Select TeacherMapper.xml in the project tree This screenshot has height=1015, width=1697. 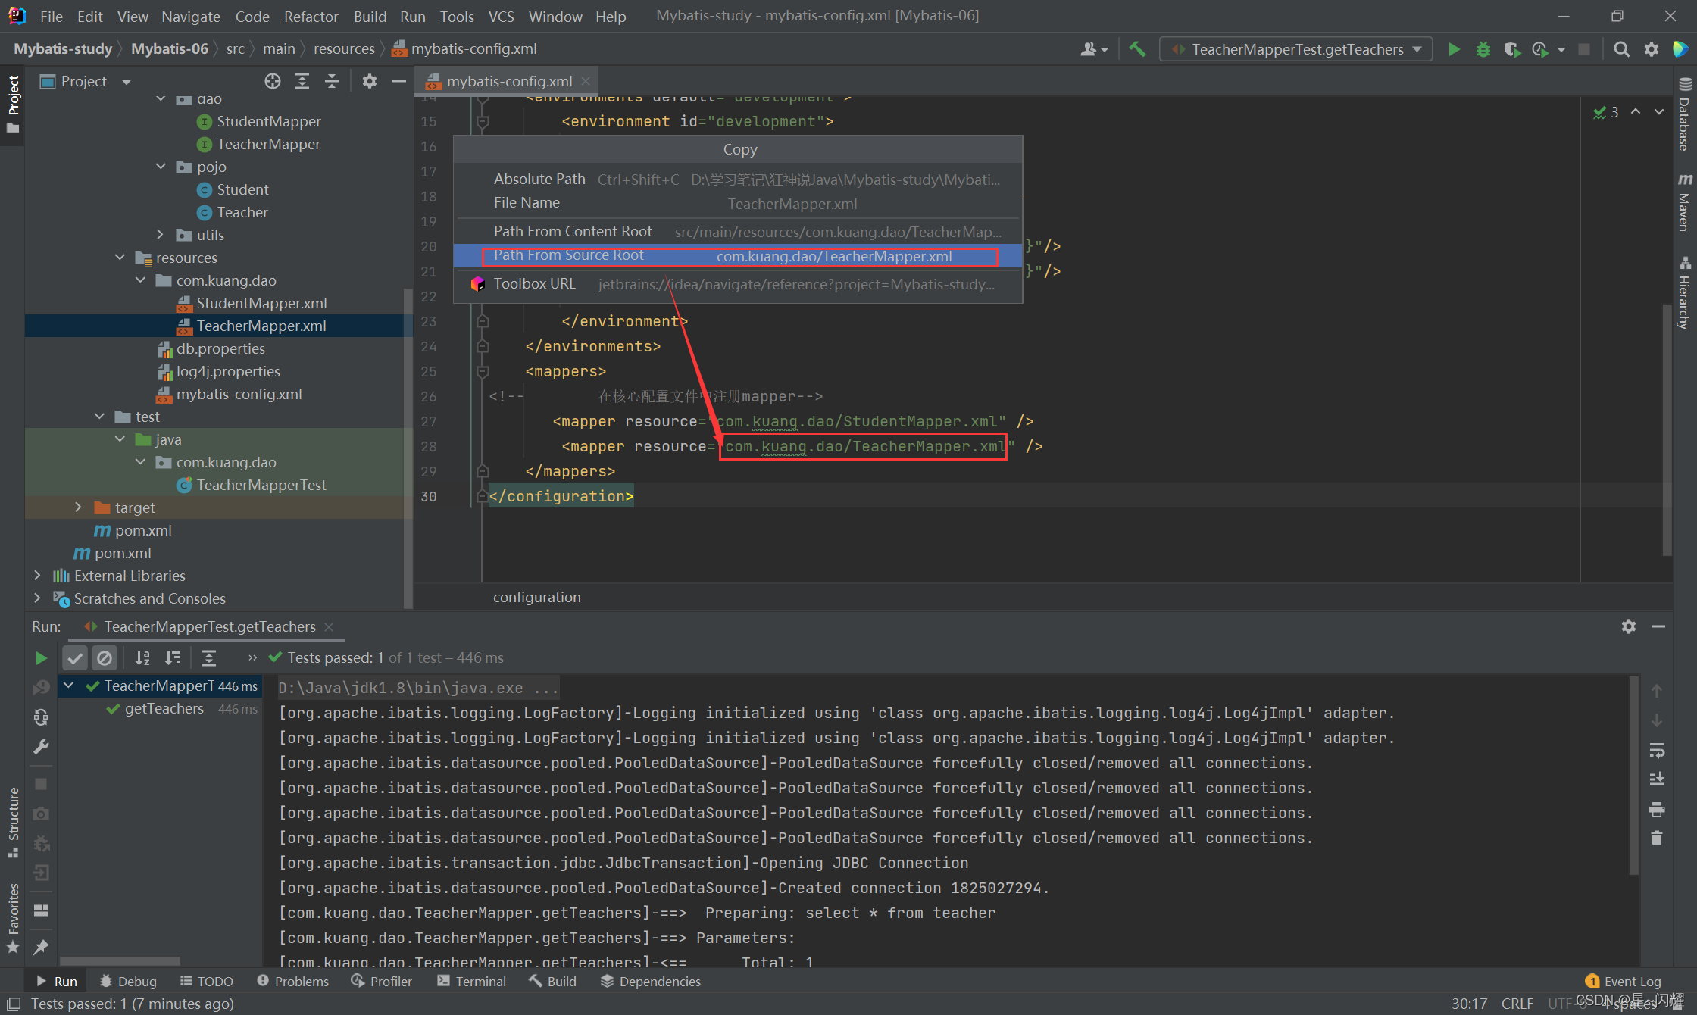point(261,326)
